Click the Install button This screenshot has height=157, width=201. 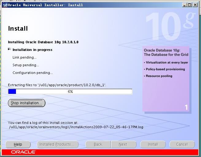[x=153, y=144]
